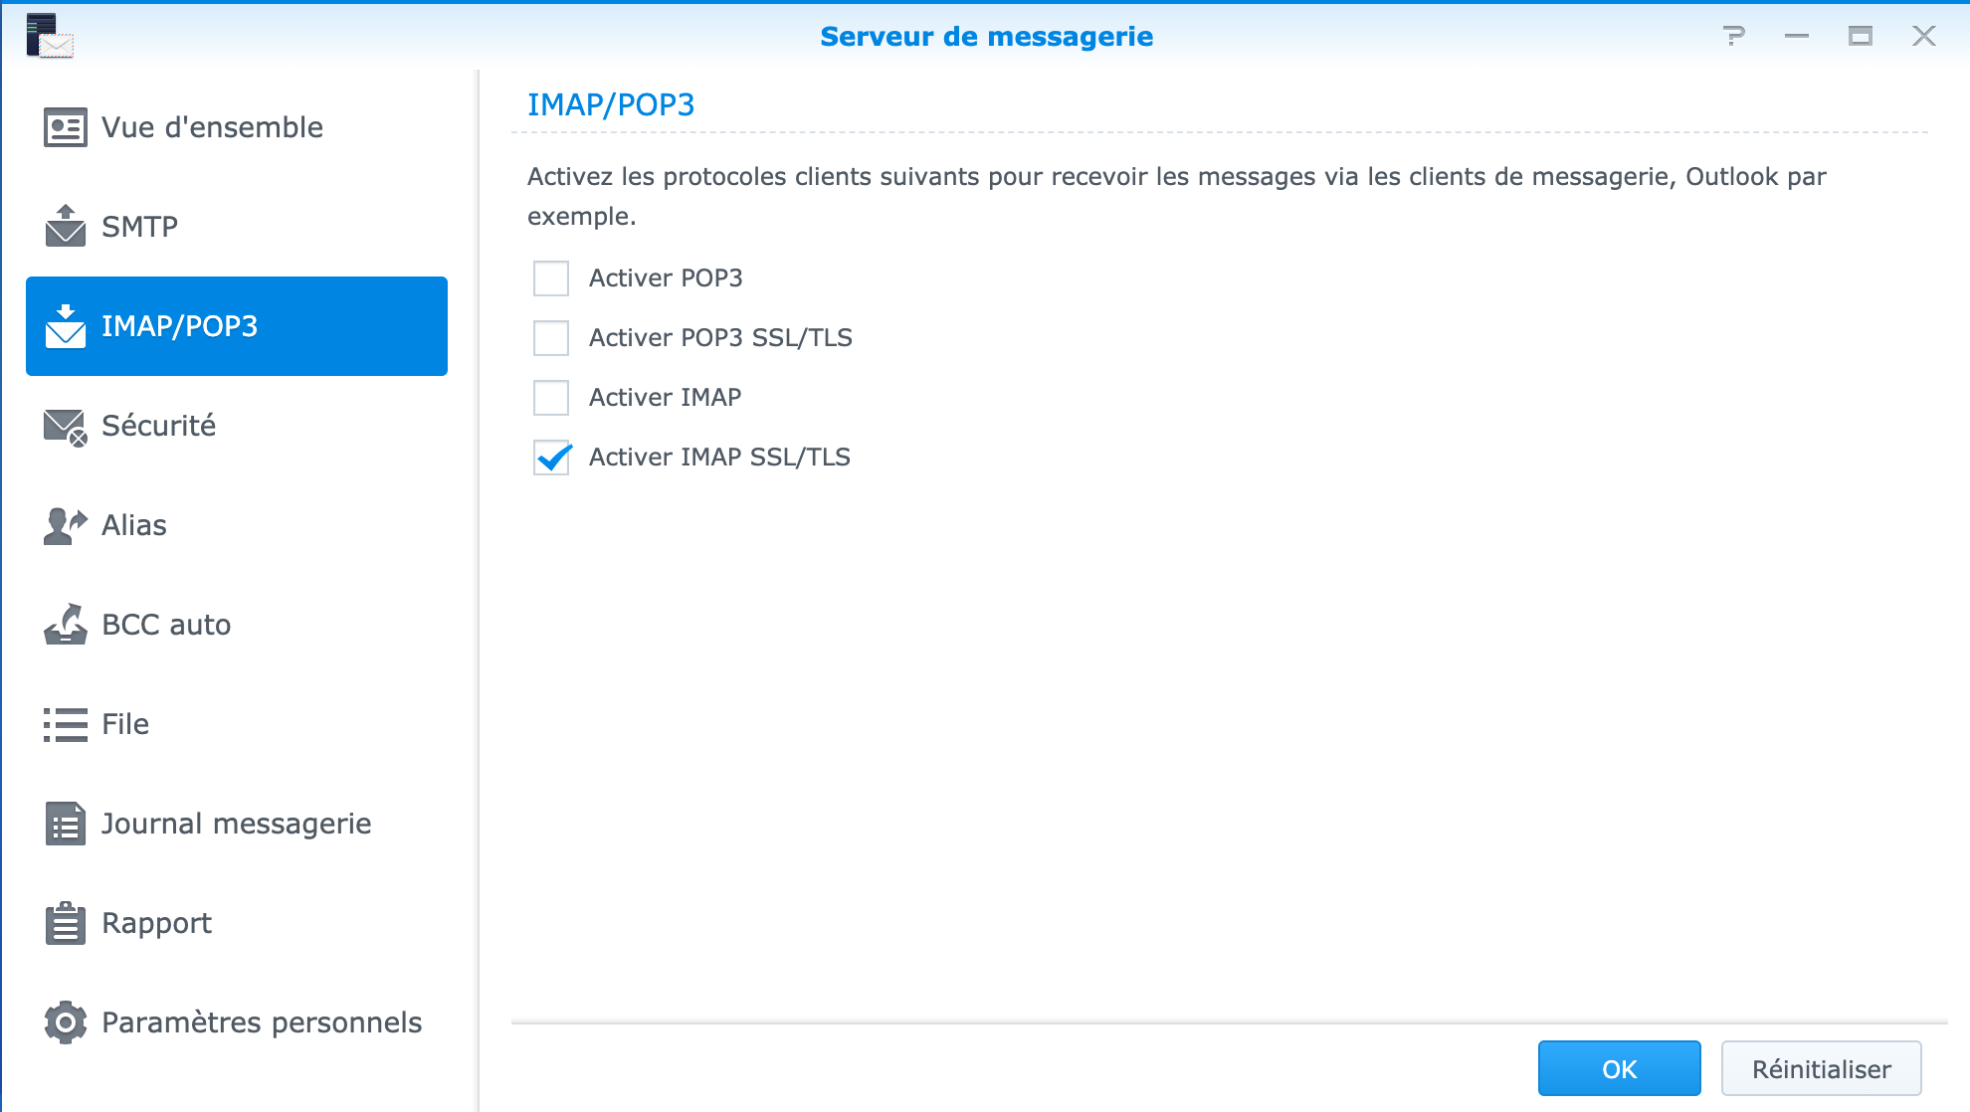Click the Mail Server app icon in title bar
The width and height of the screenshot is (1970, 1112).
50,36
